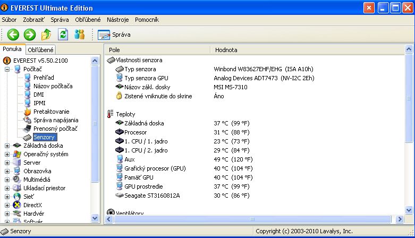Select the Senzory tree item
This screenshot has height=238, width=415.
[x=44, y=137]
